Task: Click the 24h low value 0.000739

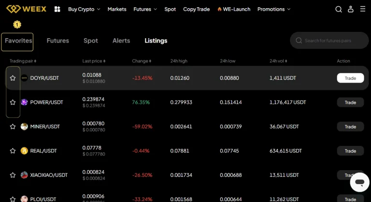Action: [x=231, y=127]
